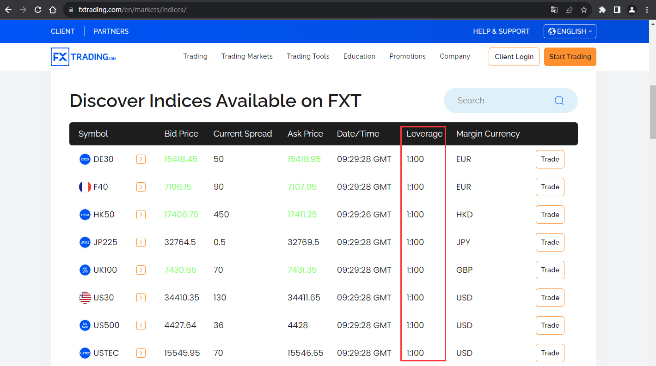Expand US30 row orange arrow
The image size is (656, 366).
pos(141,298)
